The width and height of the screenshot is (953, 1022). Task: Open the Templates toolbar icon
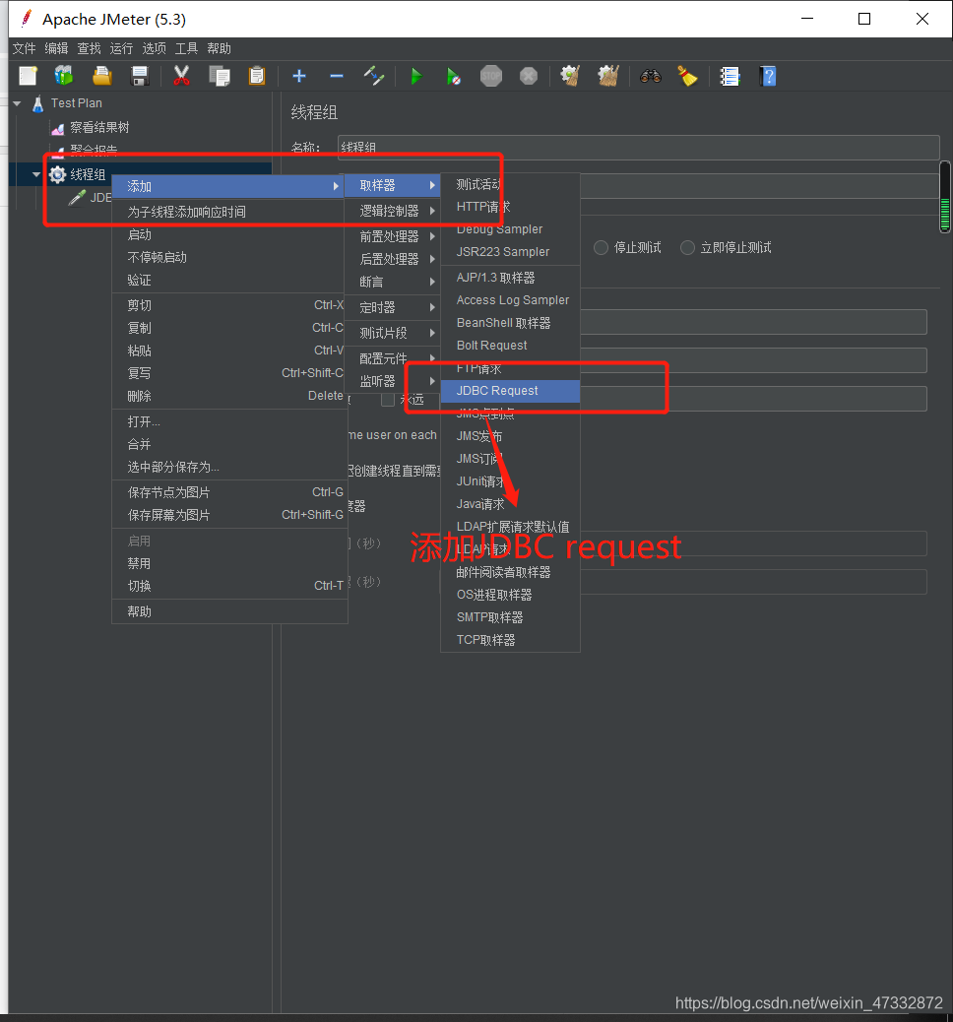(64, 76)
